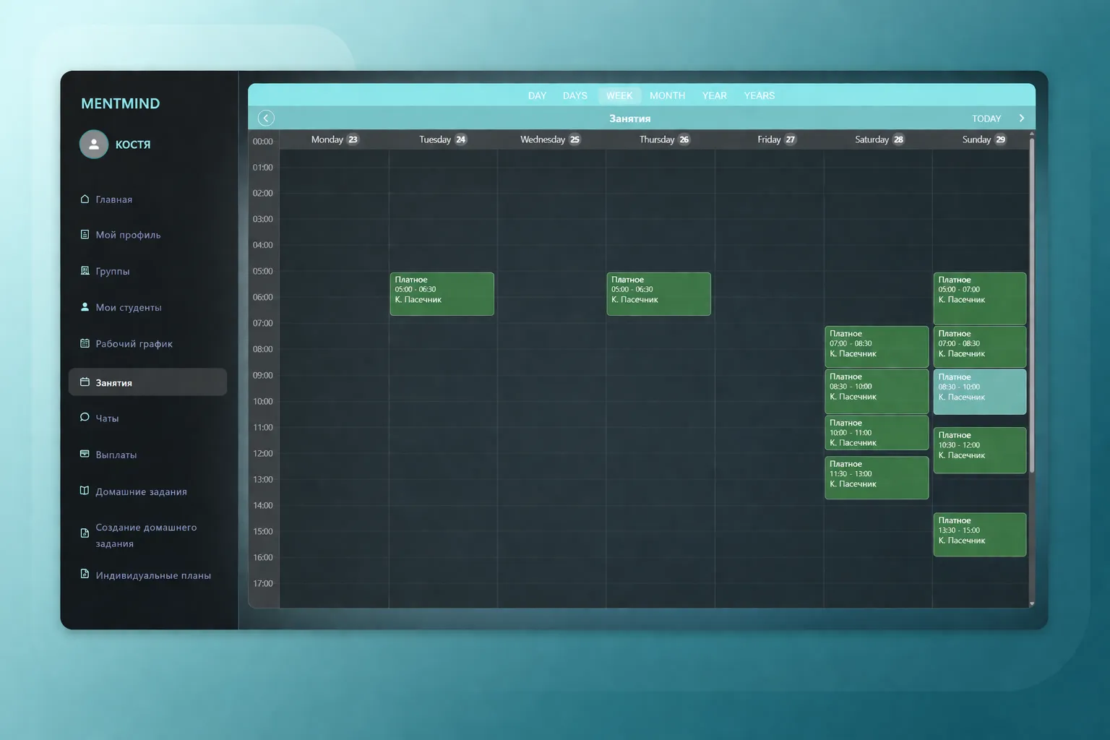Jump to TODAY in the calendar
1110x740 pixels.
[986, 119]
